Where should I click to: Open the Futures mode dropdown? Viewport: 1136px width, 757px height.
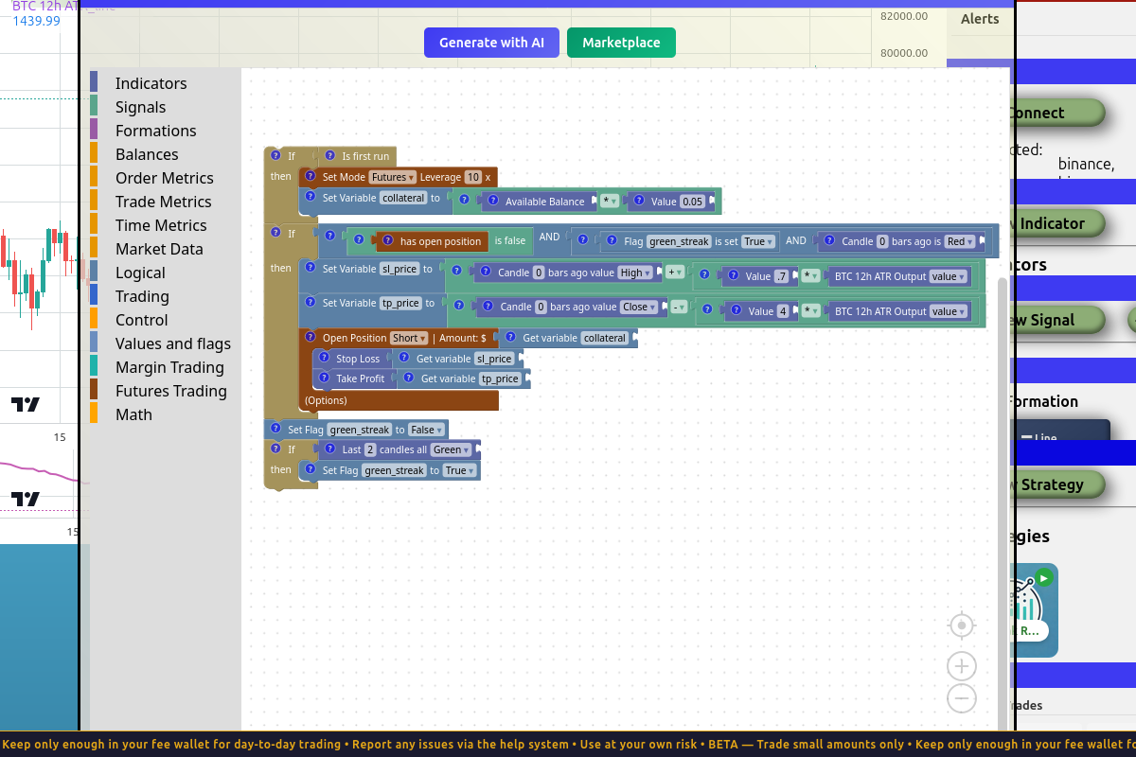[392, 177]
